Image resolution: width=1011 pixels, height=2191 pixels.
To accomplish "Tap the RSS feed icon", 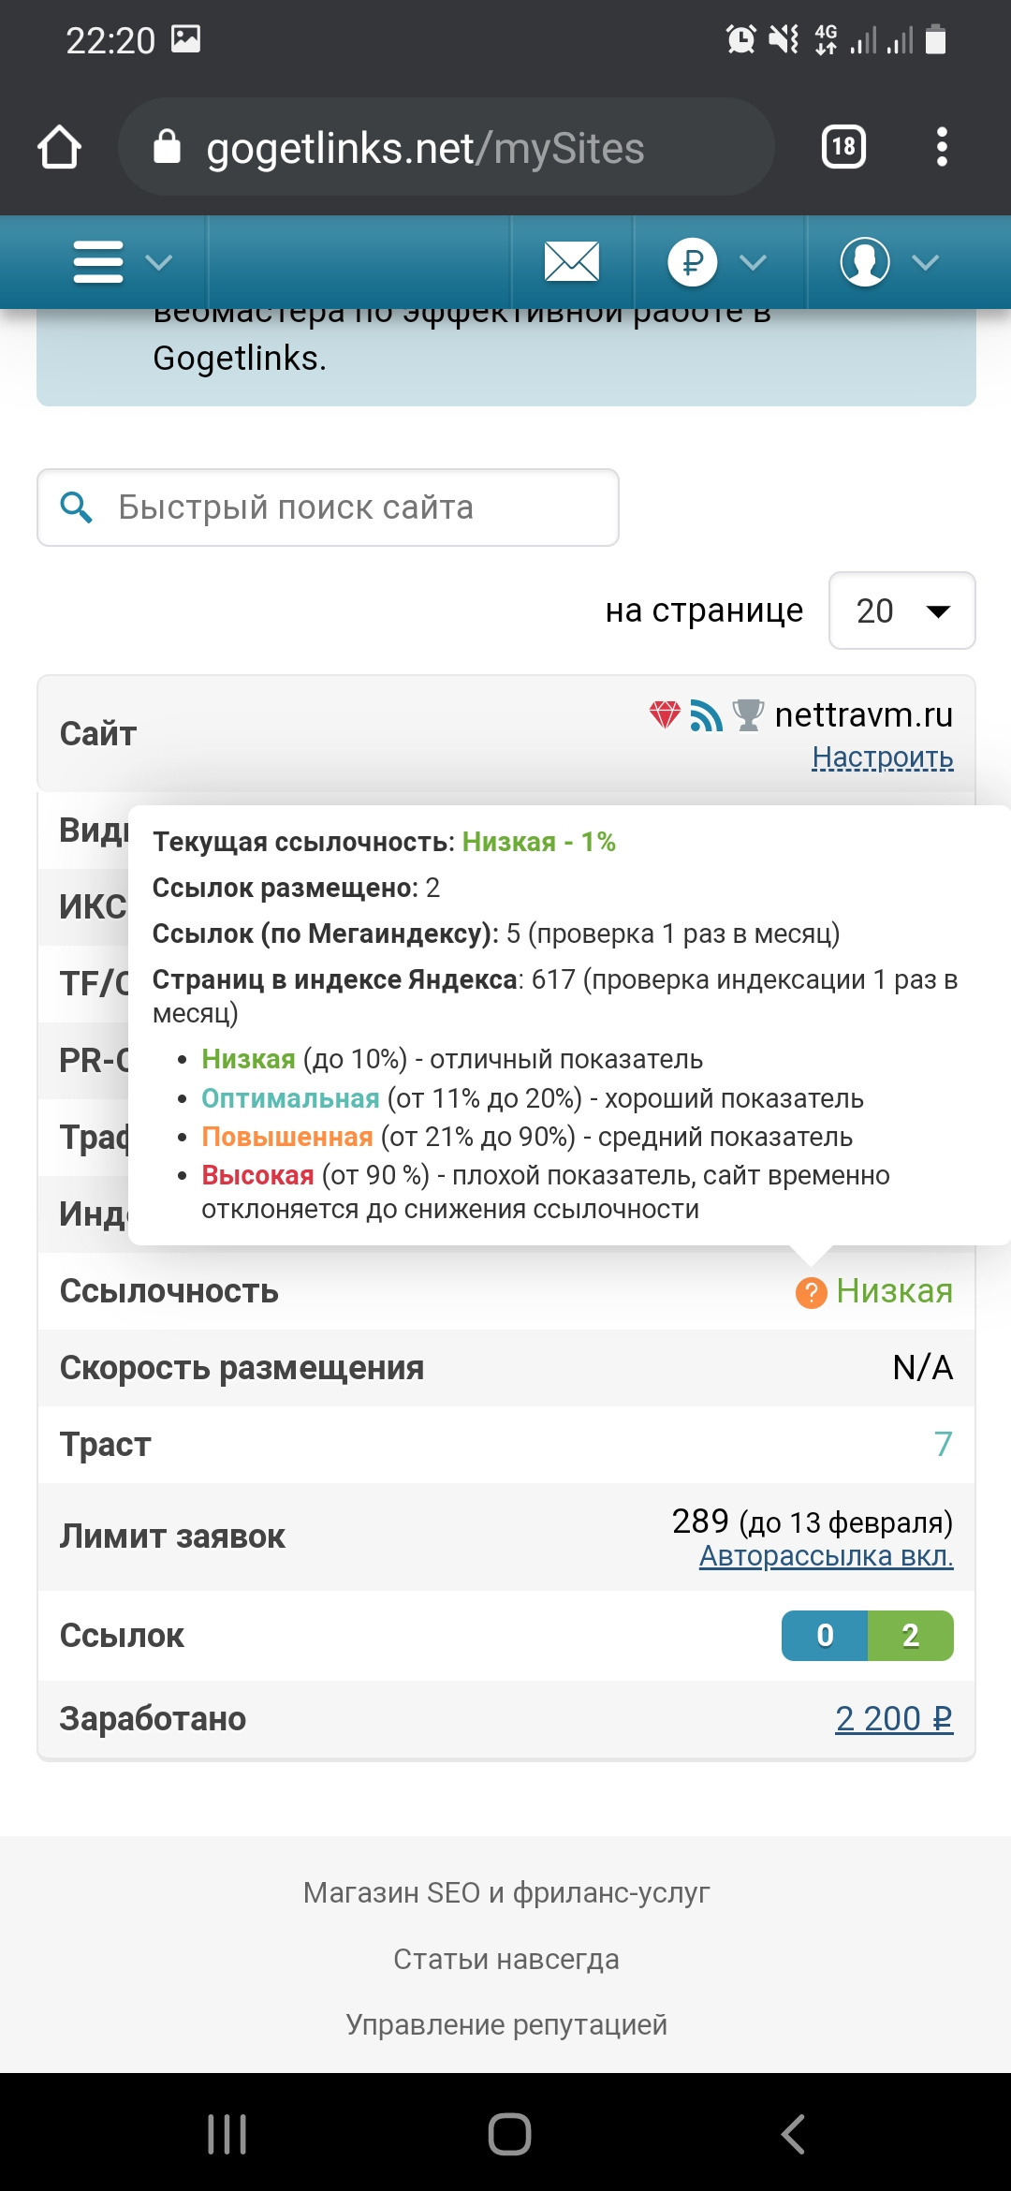I will 706,715.
